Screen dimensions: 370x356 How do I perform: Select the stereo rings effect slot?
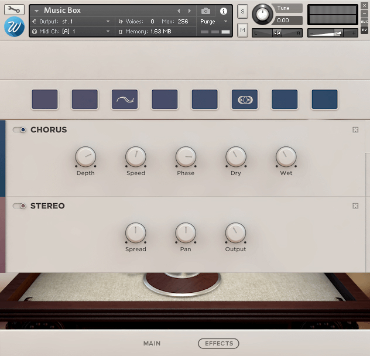pos(245,99)
